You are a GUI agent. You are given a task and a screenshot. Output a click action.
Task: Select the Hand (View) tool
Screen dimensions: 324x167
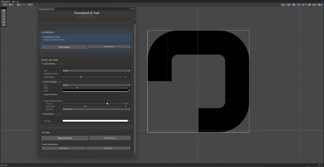[x=4, y=11]
